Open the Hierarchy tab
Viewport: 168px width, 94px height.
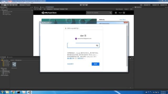tap(4, 7)
